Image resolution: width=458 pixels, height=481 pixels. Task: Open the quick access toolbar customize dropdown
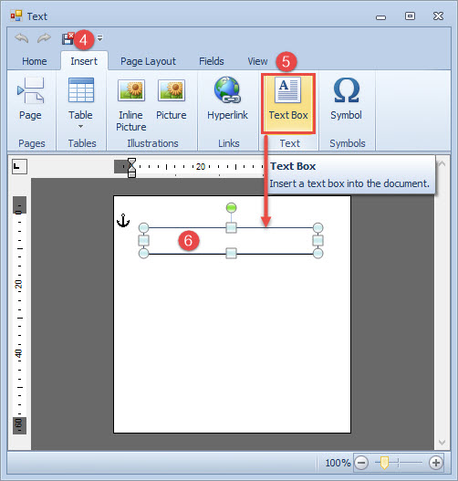tap(100, 38)
